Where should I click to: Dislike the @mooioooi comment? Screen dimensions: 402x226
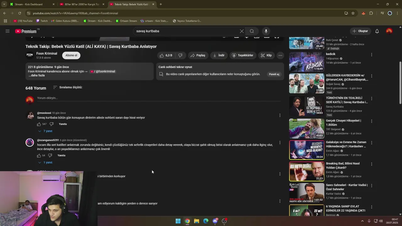52,124
